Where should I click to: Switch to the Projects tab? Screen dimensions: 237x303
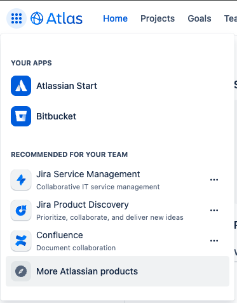[158, 18]
